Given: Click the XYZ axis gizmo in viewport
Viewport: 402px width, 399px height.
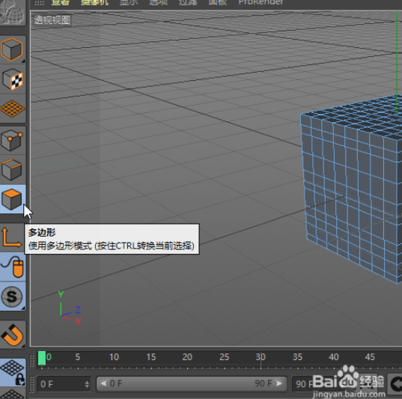Looking at the screenshot, I should [69, 308].
